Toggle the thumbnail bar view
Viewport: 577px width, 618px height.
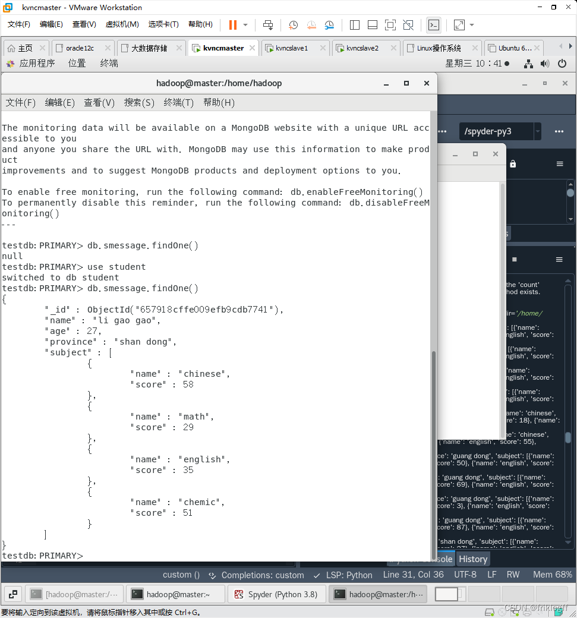373,25
